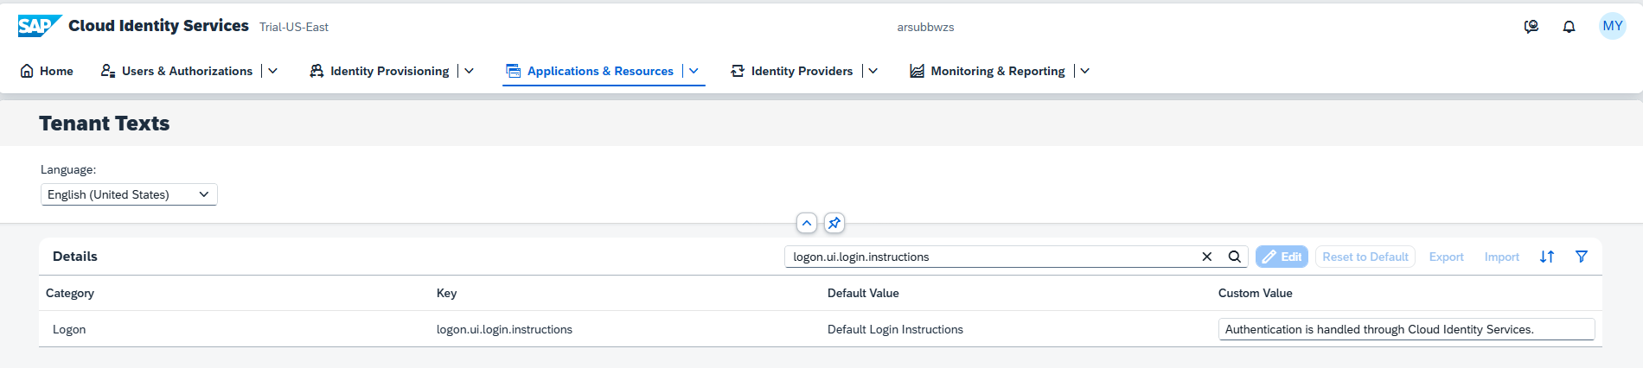Click the Export button

coord(1446,257)
